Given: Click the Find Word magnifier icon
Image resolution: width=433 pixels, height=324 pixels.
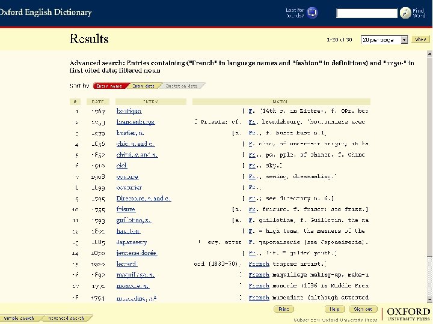Looking at the screenshot, I should tap(405, 13).
